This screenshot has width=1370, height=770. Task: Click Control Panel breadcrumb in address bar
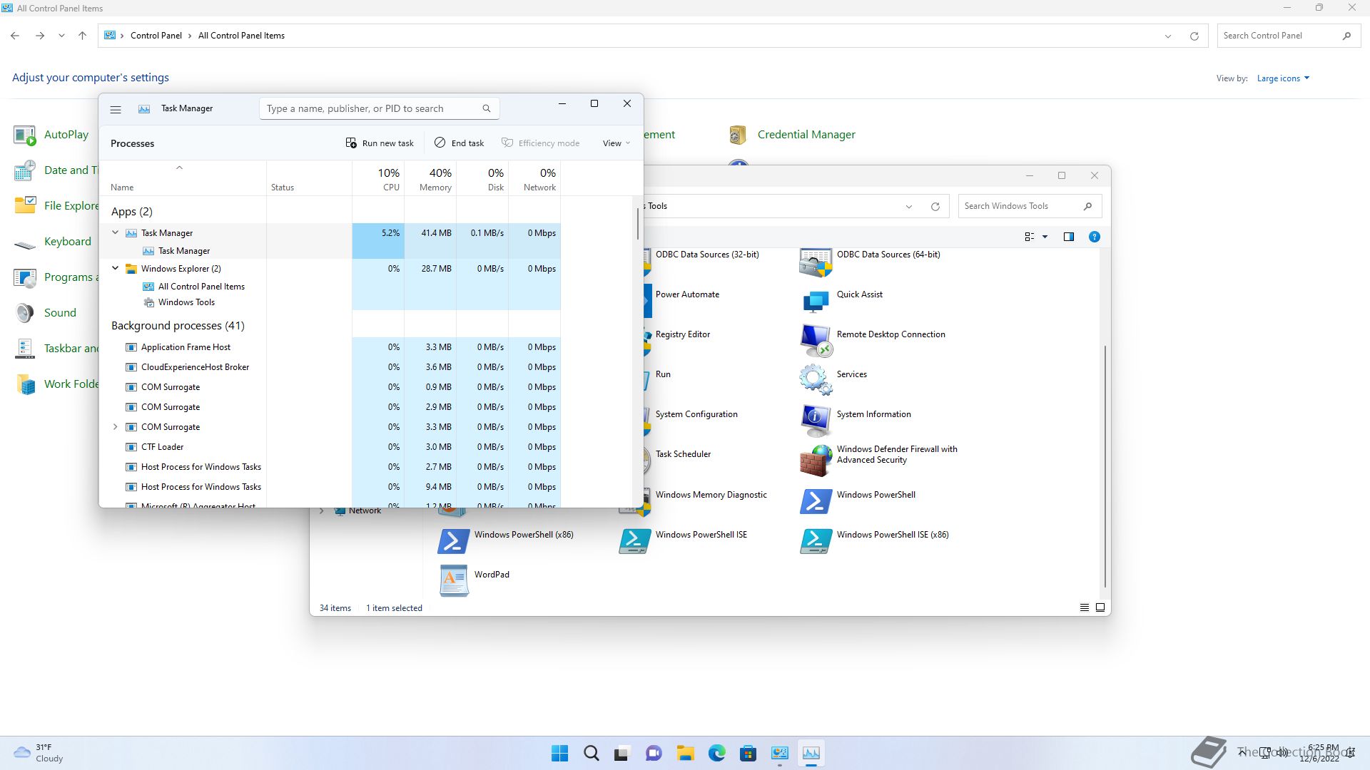point(156,36)
